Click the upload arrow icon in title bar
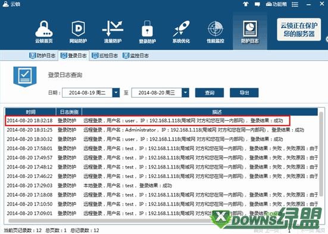The image size is (328, 234). (246, 4)
